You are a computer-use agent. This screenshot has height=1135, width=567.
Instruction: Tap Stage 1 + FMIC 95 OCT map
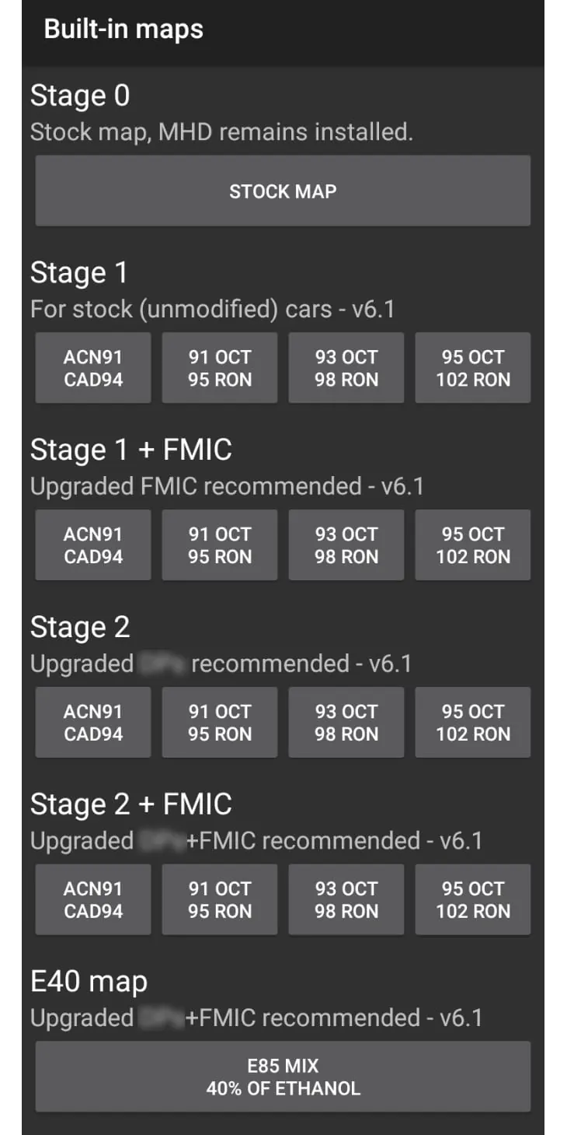[x=473, y=545]
